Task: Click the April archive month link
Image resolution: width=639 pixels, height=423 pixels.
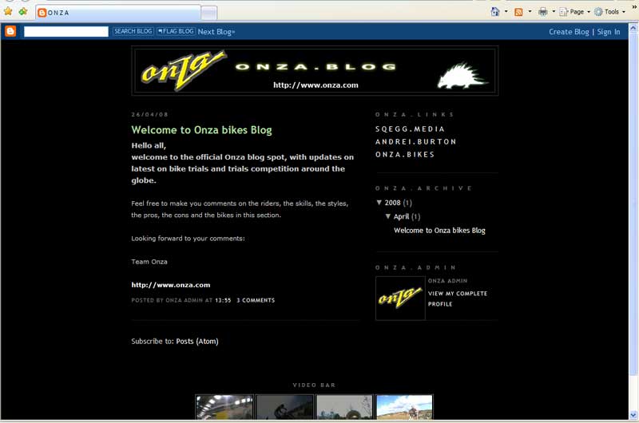Action: pyautogui.click(x=401, y=216)
